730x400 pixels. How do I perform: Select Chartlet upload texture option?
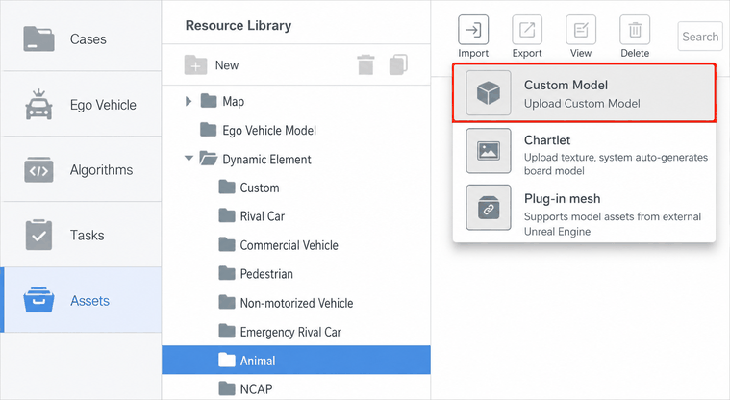pyautogui.click(x=584, y=151)
